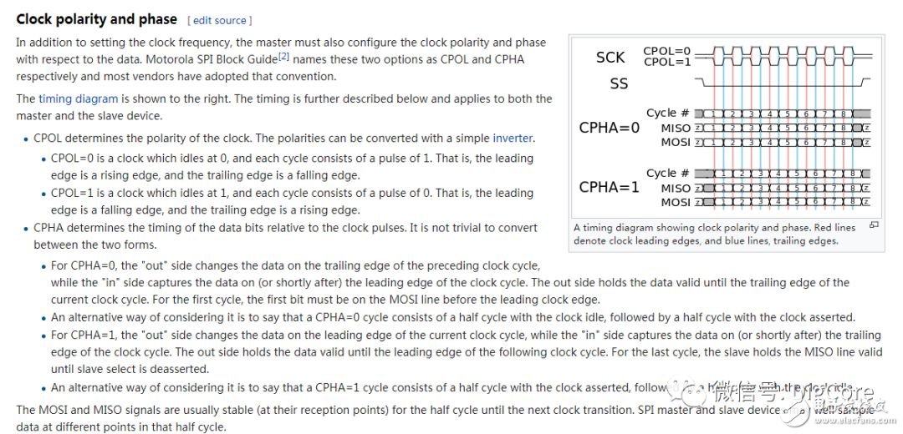The height and width of the screenshot is (434, 903).
Task: Click the SCK label in the diagram
Action: point(610,57)
